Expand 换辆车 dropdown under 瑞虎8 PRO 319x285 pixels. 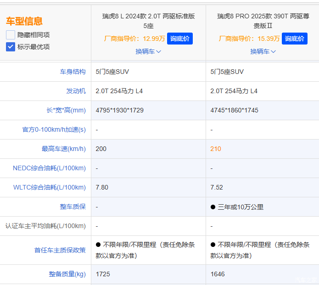point(263,51)
